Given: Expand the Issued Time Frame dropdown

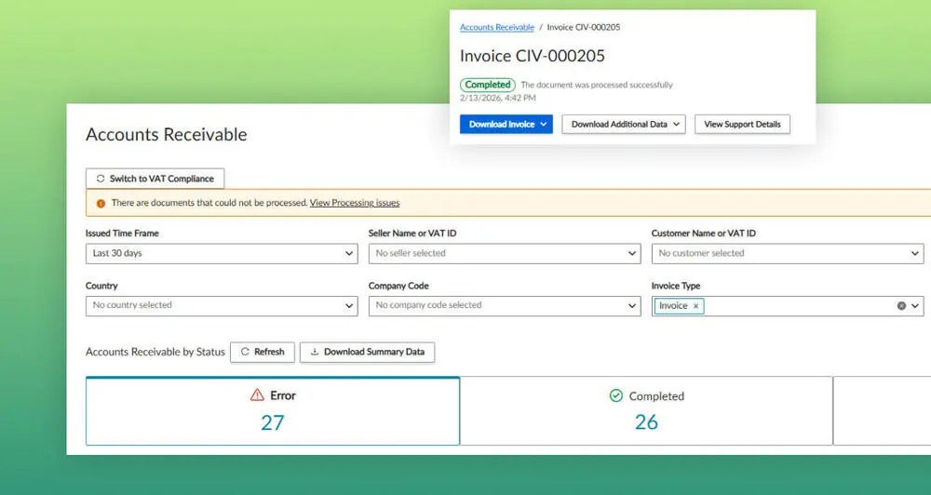Looking at the screenshot, I should [222, 253].
